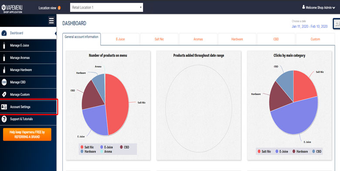Toggle Aroma legend item in products chart
This screenshot has height=171, width=340.
point(106,151)
